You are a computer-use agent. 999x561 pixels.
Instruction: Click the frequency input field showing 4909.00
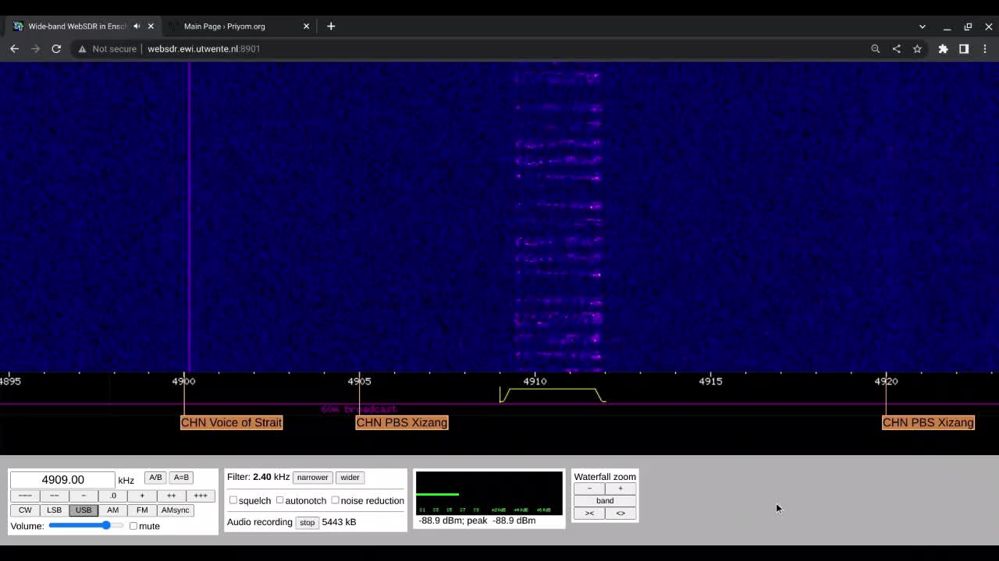coord(62,480)
